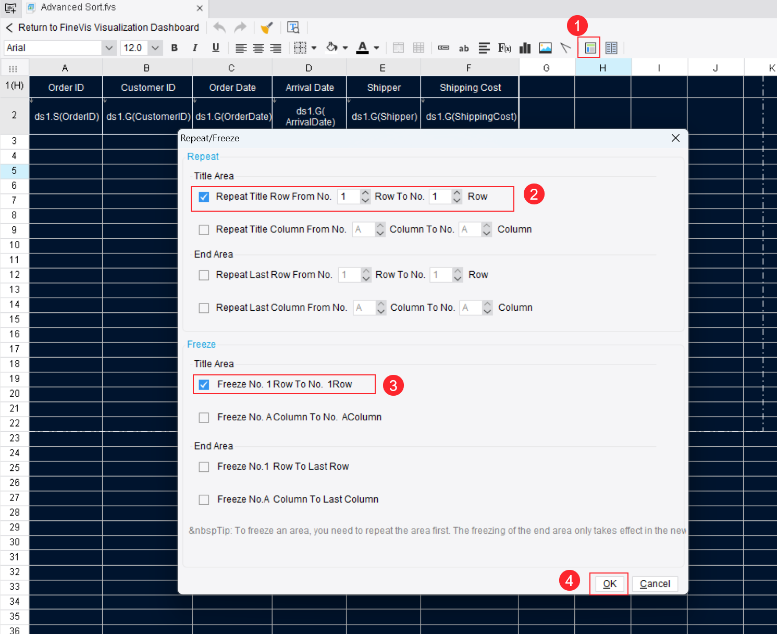777x634 pixels.
Task: Expand the border style dropdown arrow
Action: (x=314, y=48)
